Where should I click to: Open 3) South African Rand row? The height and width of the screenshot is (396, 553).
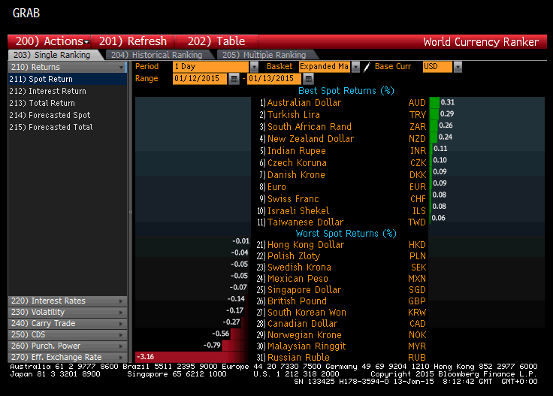pyautogui.click(x=343, y=126)
